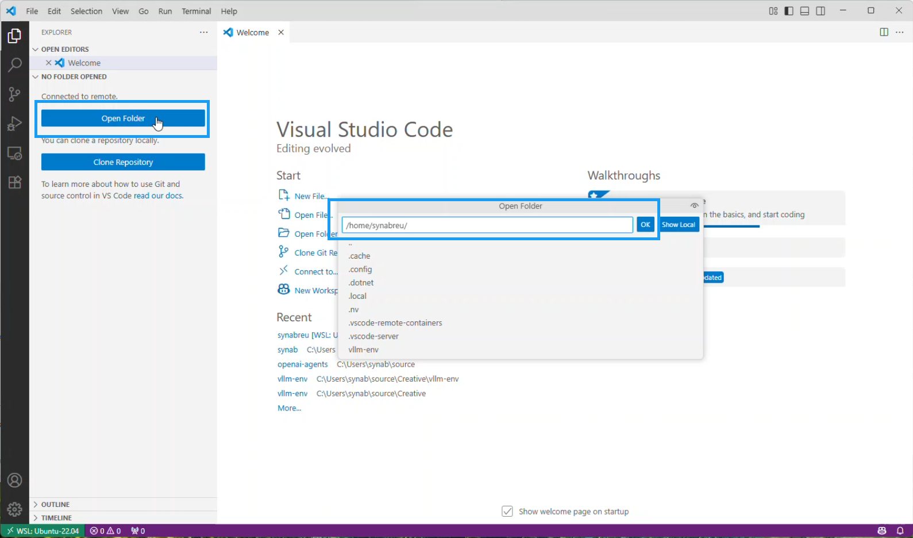Viewport: 913px width, 538px height.
Task: Select parent directory '..' entry
Action: click(x=521, y=244)
